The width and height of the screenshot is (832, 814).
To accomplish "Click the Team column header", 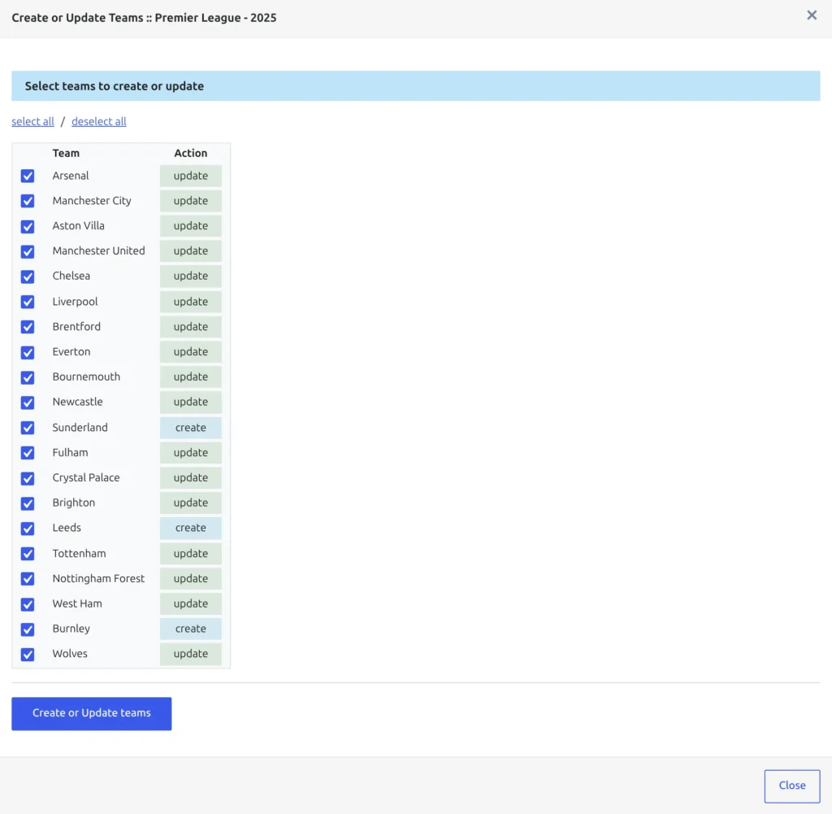I will [x=66, y=153].
